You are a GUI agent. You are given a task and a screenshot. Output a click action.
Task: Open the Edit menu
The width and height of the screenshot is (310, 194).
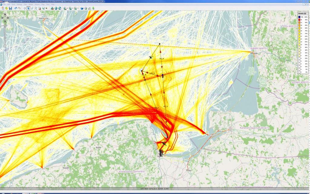click(8, 4)
